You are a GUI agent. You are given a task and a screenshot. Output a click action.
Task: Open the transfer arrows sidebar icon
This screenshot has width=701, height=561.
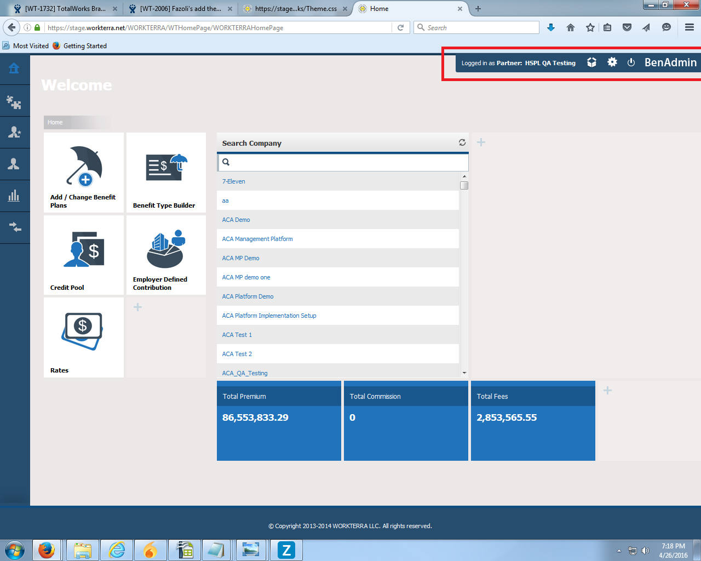[x=14, y=227]
